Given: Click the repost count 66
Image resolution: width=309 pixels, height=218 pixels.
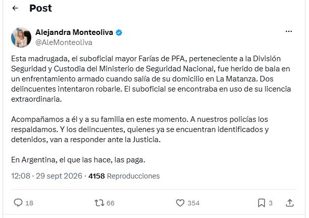Looking at the screenshot, I should [111, 203].
